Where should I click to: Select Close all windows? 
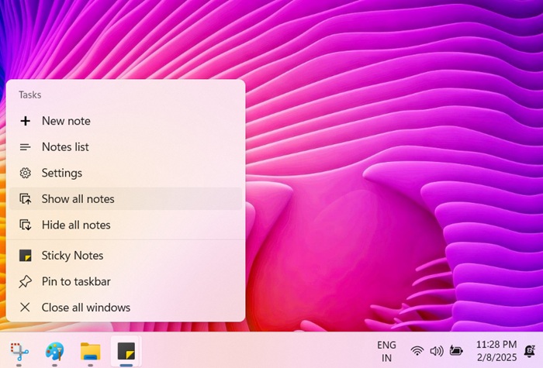126,307
